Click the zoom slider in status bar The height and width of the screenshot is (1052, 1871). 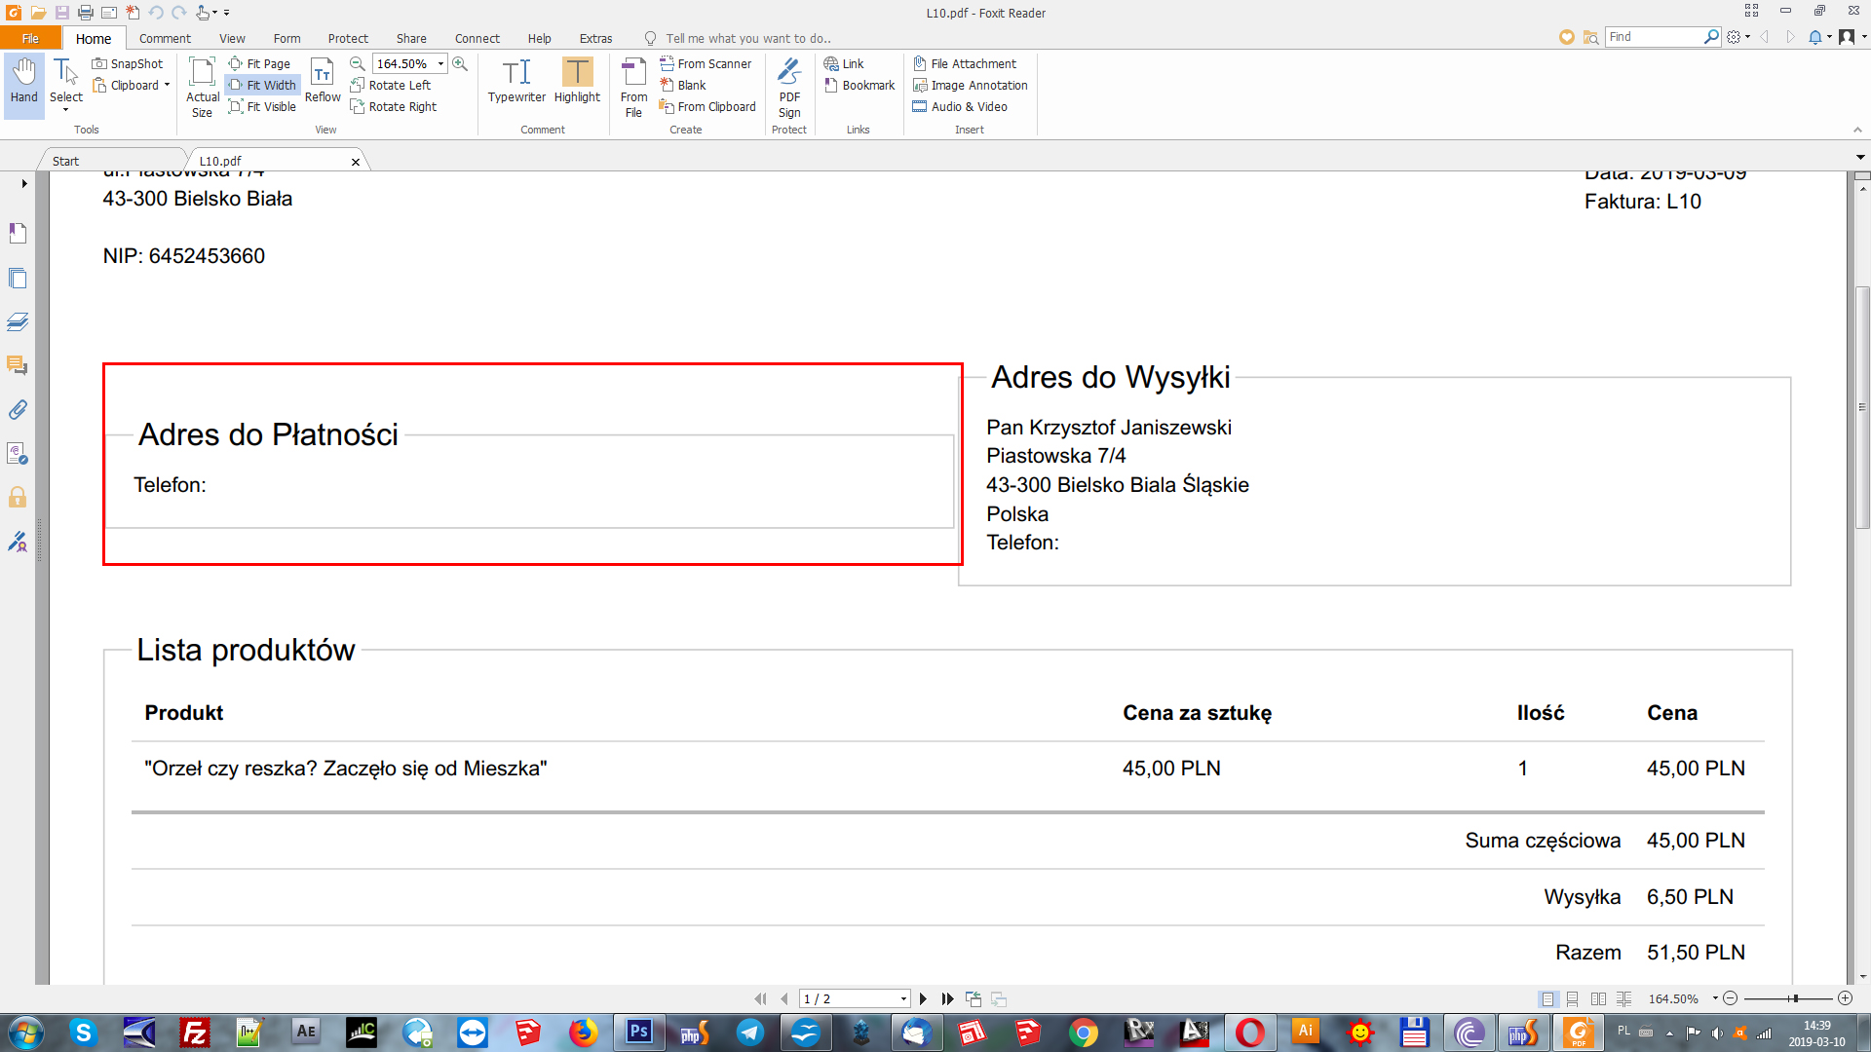tap(1793, 998)
